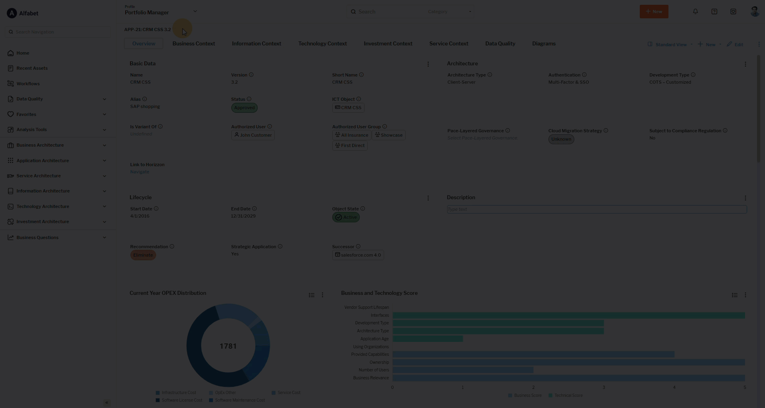The width and height of the screenshot is (765, 408).
Task: Open the Portfolio Manager profile dropdown
Action: coord(195,12)
